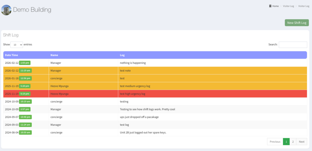The image size is (312, 151).
Task: Click the 10:19 am time badge
Action: [25, 101]
